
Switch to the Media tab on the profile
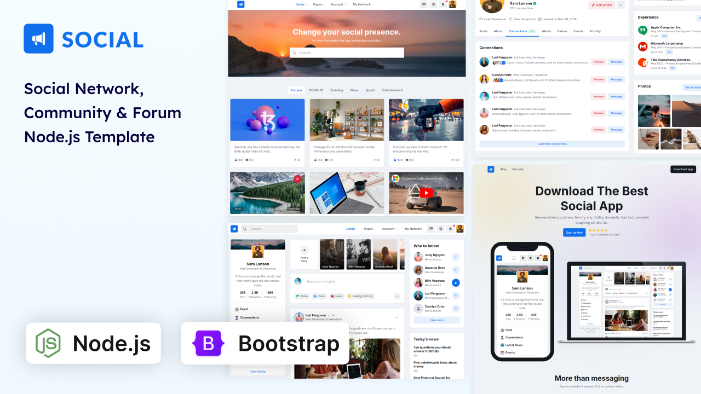547,31
